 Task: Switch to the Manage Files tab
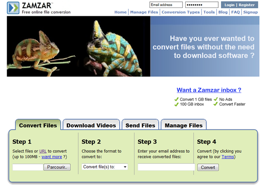click(x=183, y=125)
